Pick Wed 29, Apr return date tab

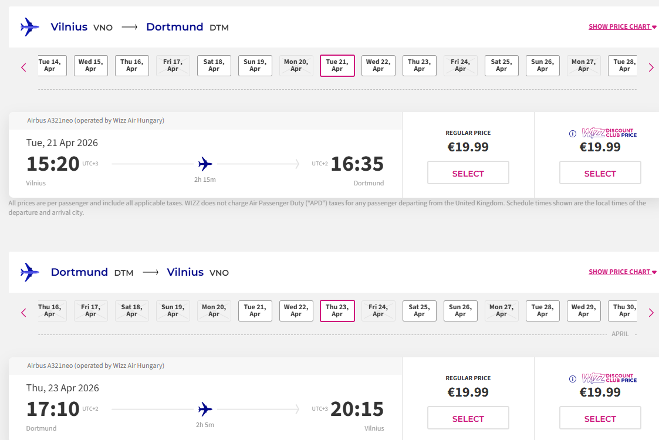[x=583, y=311]
